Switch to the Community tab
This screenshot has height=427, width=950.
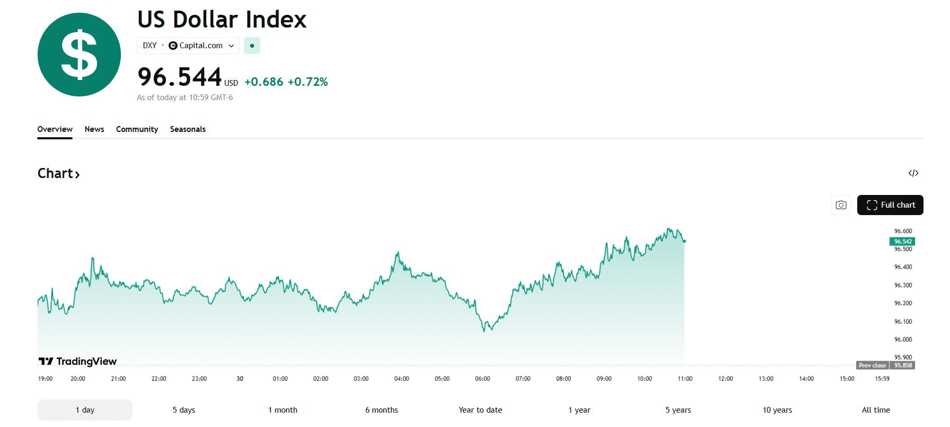137,129
